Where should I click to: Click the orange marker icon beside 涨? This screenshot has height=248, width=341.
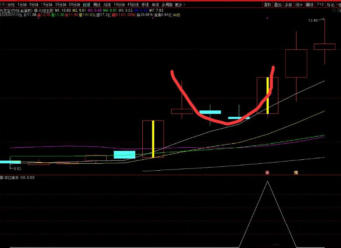pos(296,172)
